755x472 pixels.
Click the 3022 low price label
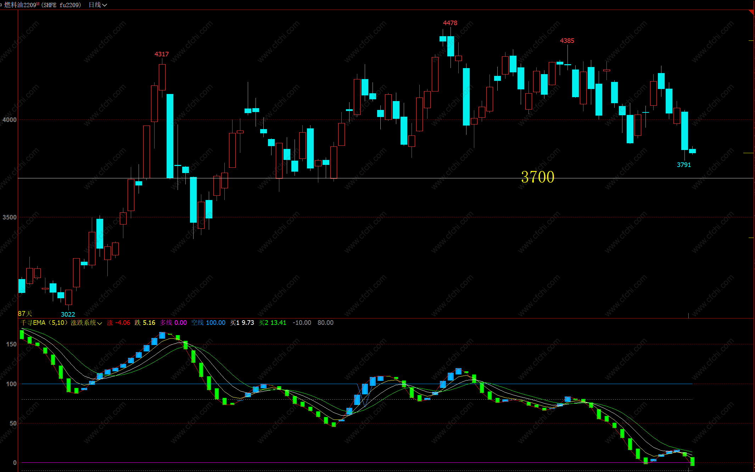[68, 315]
